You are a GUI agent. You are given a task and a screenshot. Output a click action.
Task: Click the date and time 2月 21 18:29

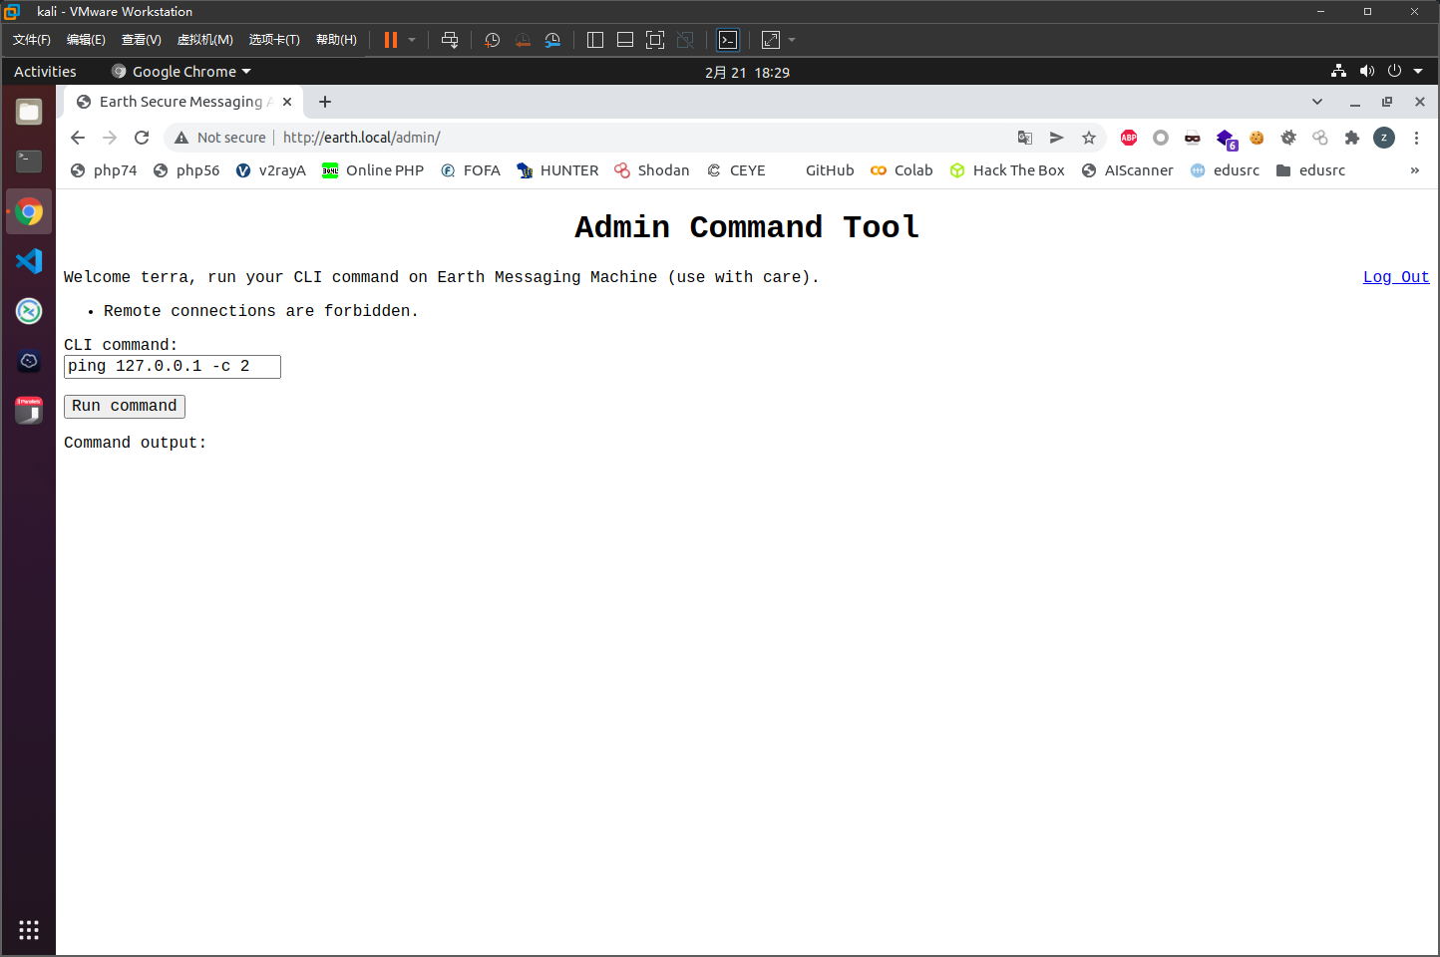point(747,73)
